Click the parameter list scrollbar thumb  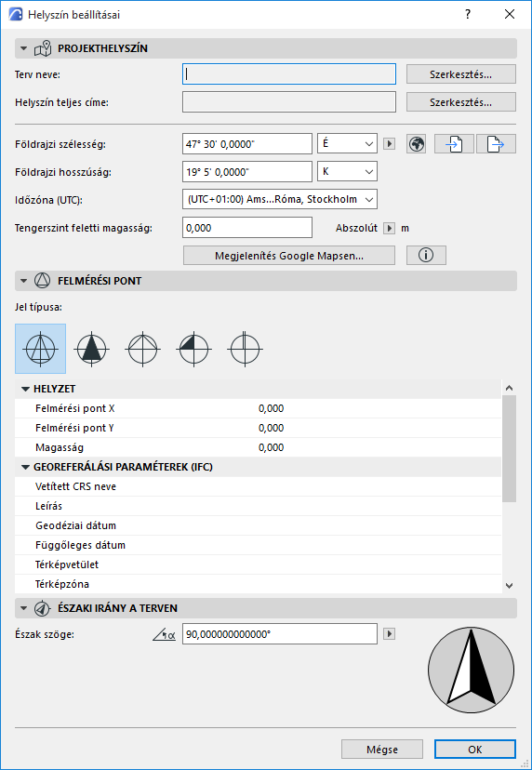click(510, 448)
